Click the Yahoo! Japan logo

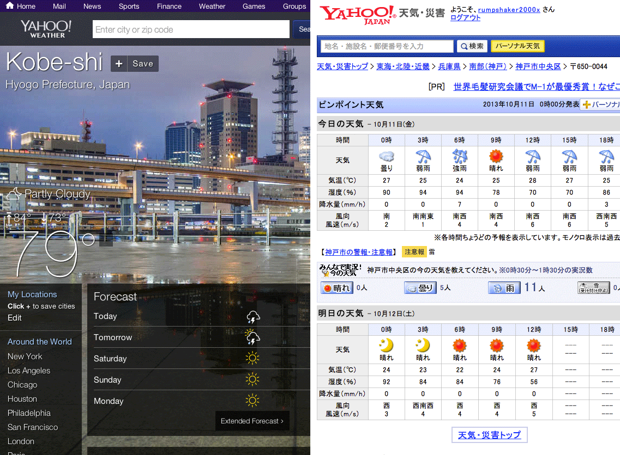358,15
